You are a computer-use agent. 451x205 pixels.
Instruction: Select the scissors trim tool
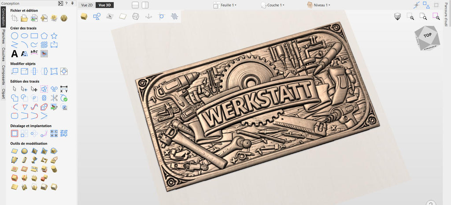pyautogui.click(x=54, y=98)
